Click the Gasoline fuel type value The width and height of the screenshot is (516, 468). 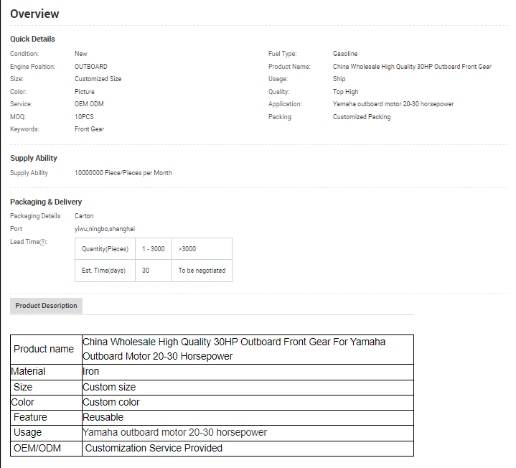coord(345,54)
